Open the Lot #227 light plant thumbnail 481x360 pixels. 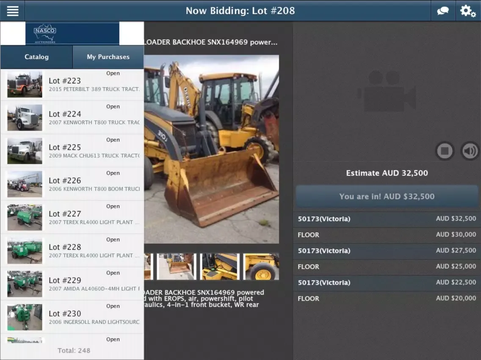click(x=25, y=217)
